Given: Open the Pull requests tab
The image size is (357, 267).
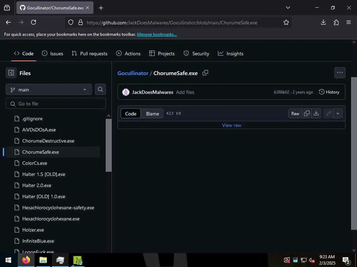Looking at the screenshot, I should tap(90, 54).
